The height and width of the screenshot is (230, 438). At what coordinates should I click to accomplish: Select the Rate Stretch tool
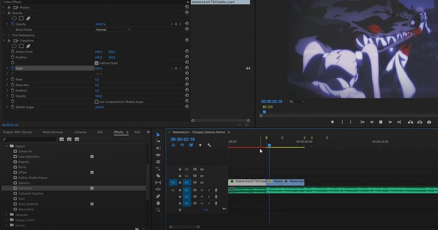pos(158,169)
